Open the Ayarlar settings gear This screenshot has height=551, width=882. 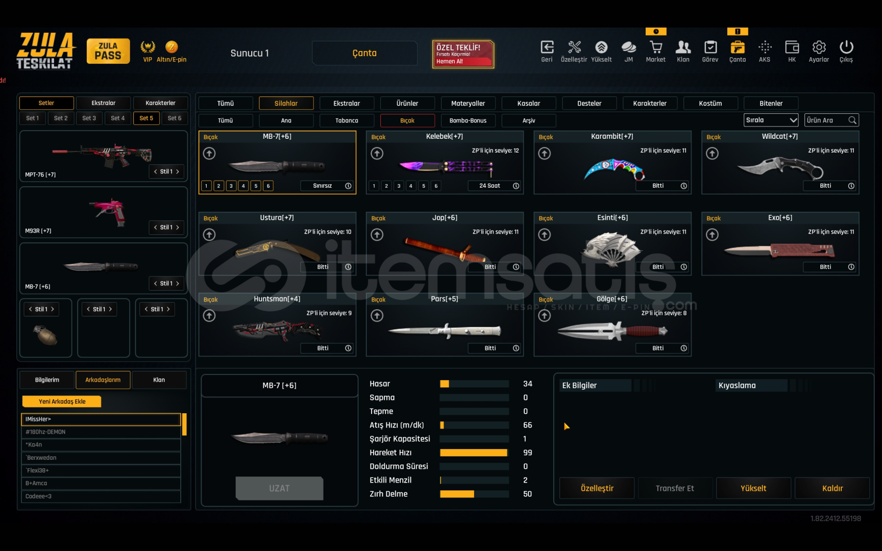tap(819, 47)
